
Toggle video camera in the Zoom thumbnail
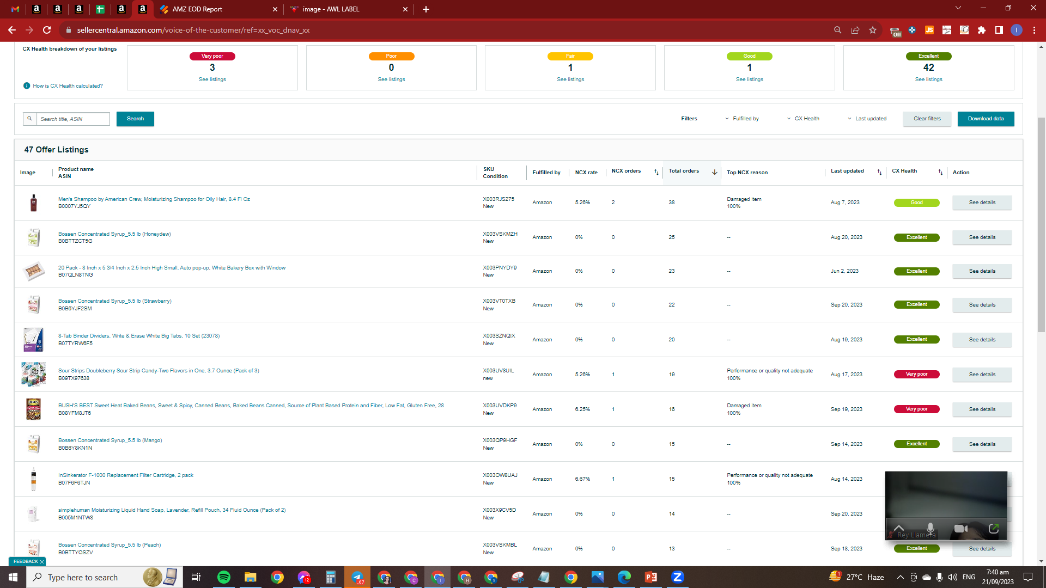pyautogui.click(x=961, y=528)
